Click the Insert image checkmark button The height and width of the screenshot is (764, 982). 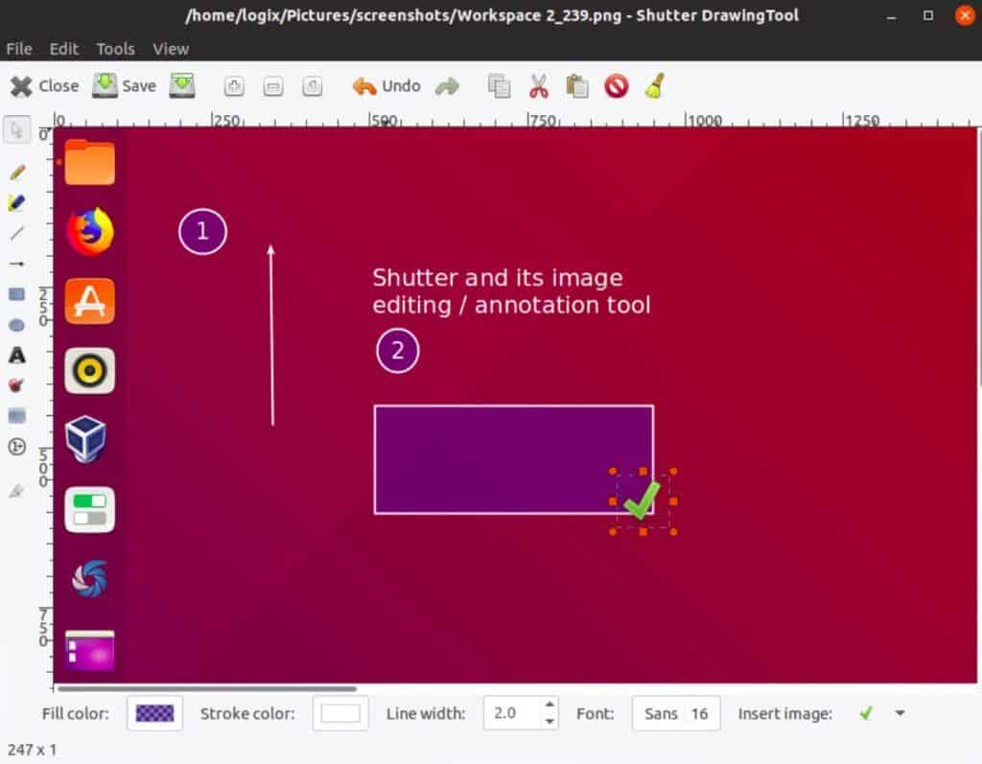click(866, 713)
